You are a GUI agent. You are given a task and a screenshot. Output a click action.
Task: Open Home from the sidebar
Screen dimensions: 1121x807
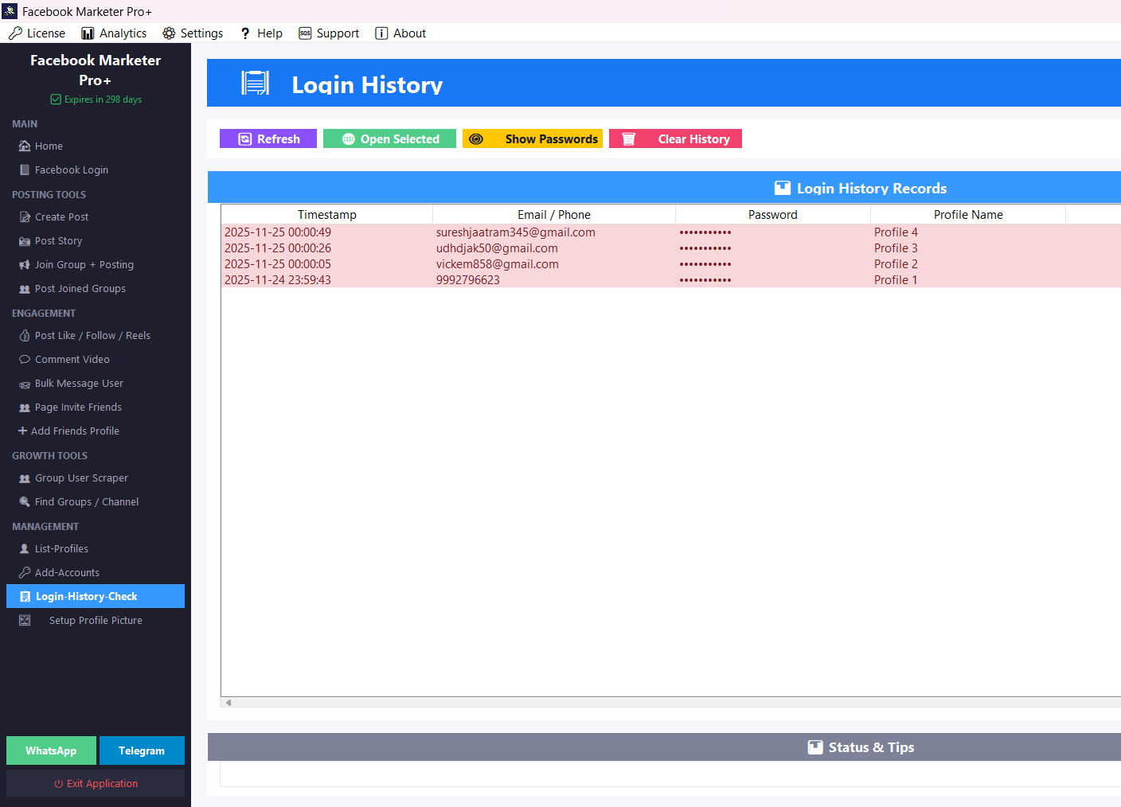[49, 146]
